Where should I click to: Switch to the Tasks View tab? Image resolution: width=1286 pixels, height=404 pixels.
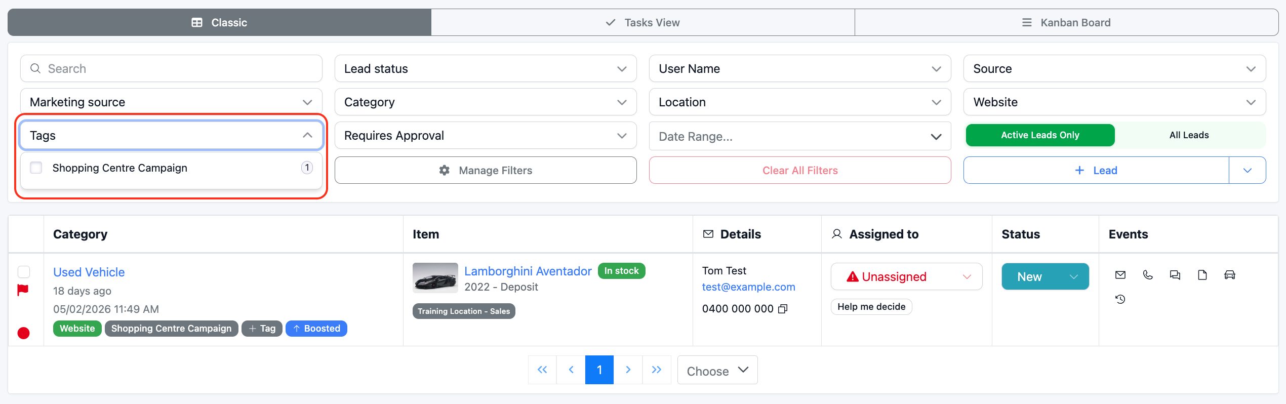(x=642, y=23)
